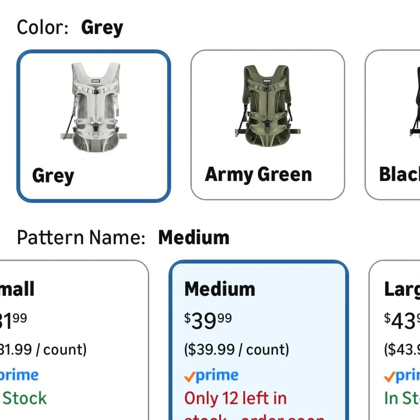Click the Grey label text under thumbnail

tap(53, 176)
